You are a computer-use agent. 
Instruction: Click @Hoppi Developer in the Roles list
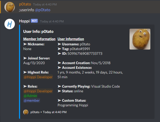[38, 91]
